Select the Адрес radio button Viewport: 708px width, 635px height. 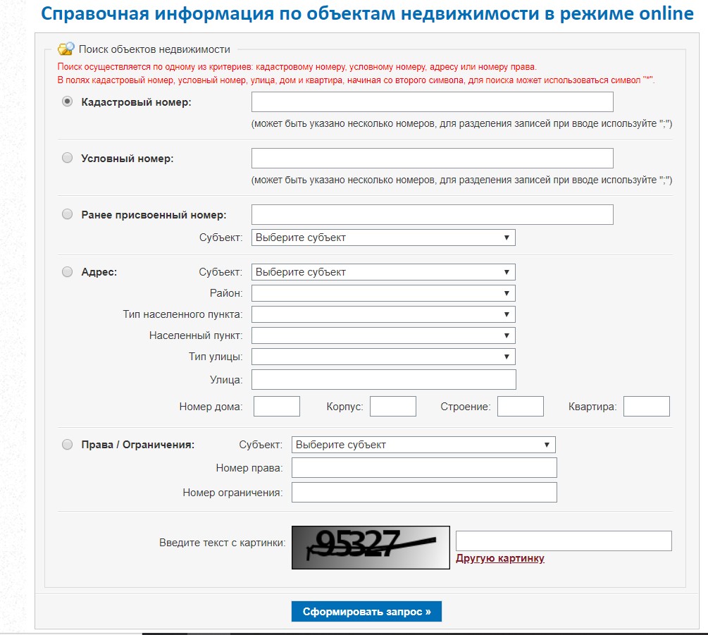(x=68, y=272)
